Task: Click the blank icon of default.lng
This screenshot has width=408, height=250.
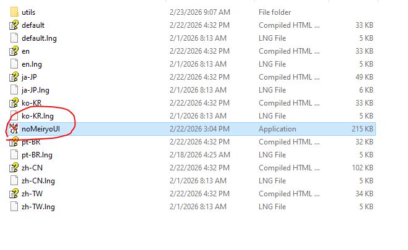Action: pos(14,38)
